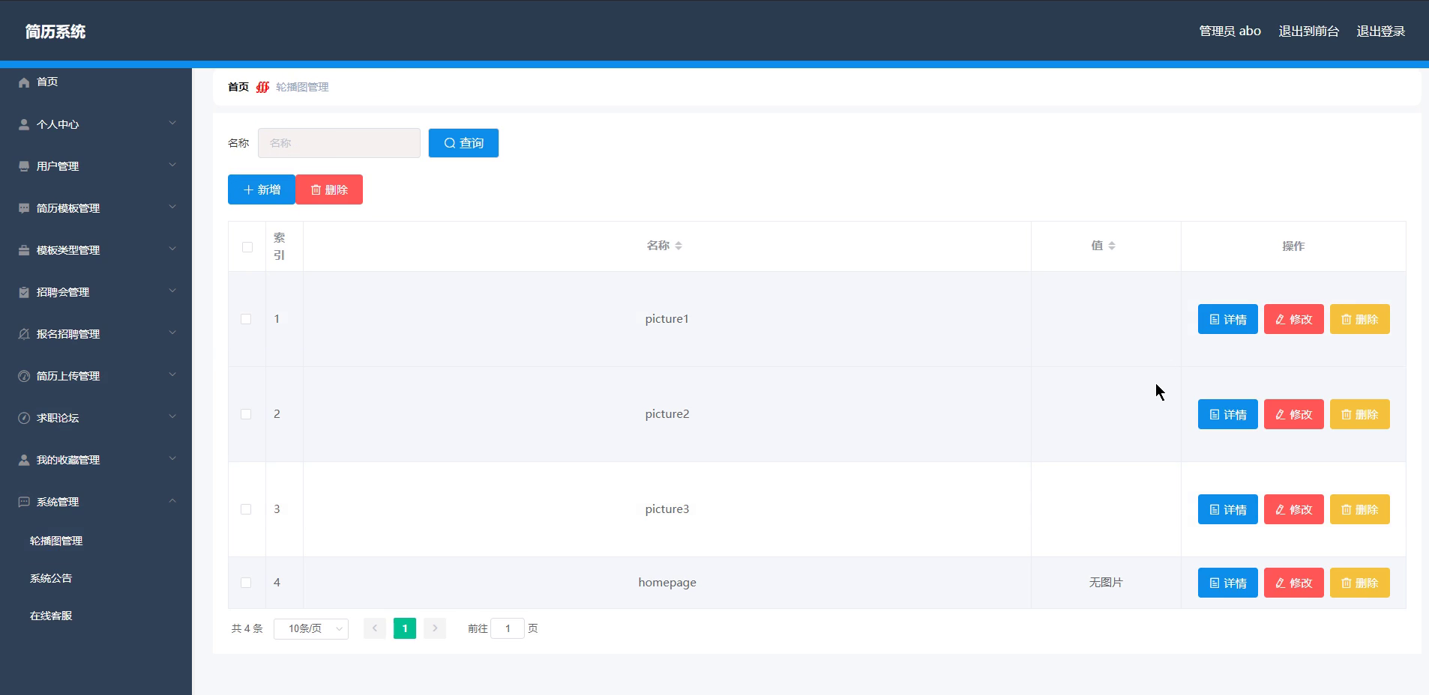Open the 10条/页 page size dropdown
1429x695 pixels.
(x=311, y=628)
